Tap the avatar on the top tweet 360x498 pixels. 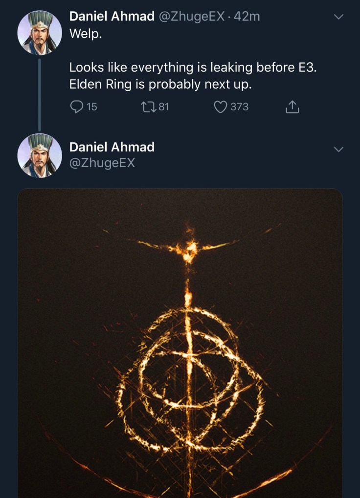[39, 32]
